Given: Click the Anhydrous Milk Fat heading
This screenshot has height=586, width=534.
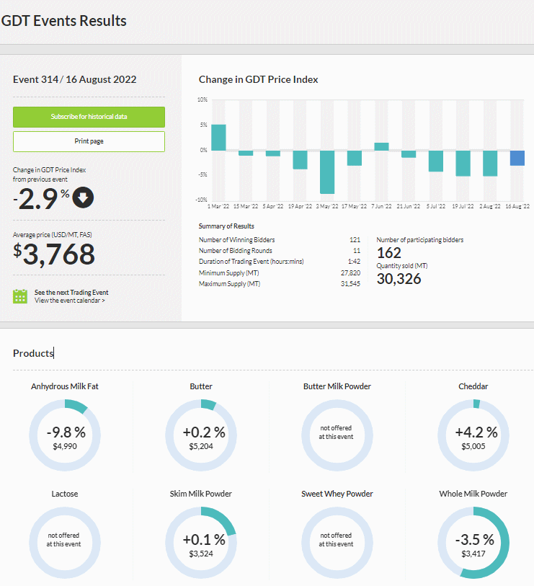Looking at the screenshot, I should 65,386.
